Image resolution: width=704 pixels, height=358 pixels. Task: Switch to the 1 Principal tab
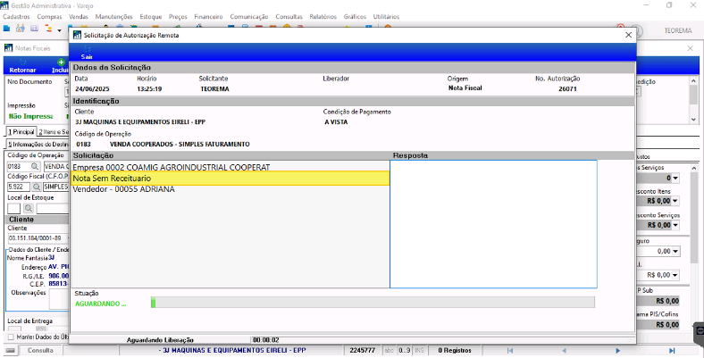21,132
